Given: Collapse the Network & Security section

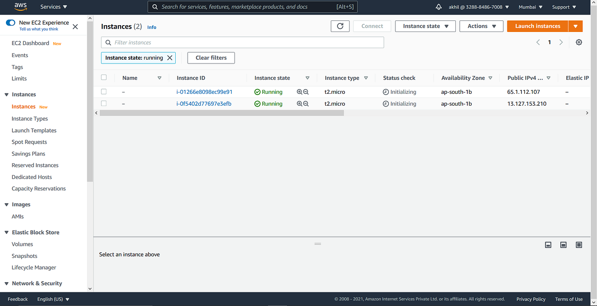Looking at the screenshot, I should point(6,283).
